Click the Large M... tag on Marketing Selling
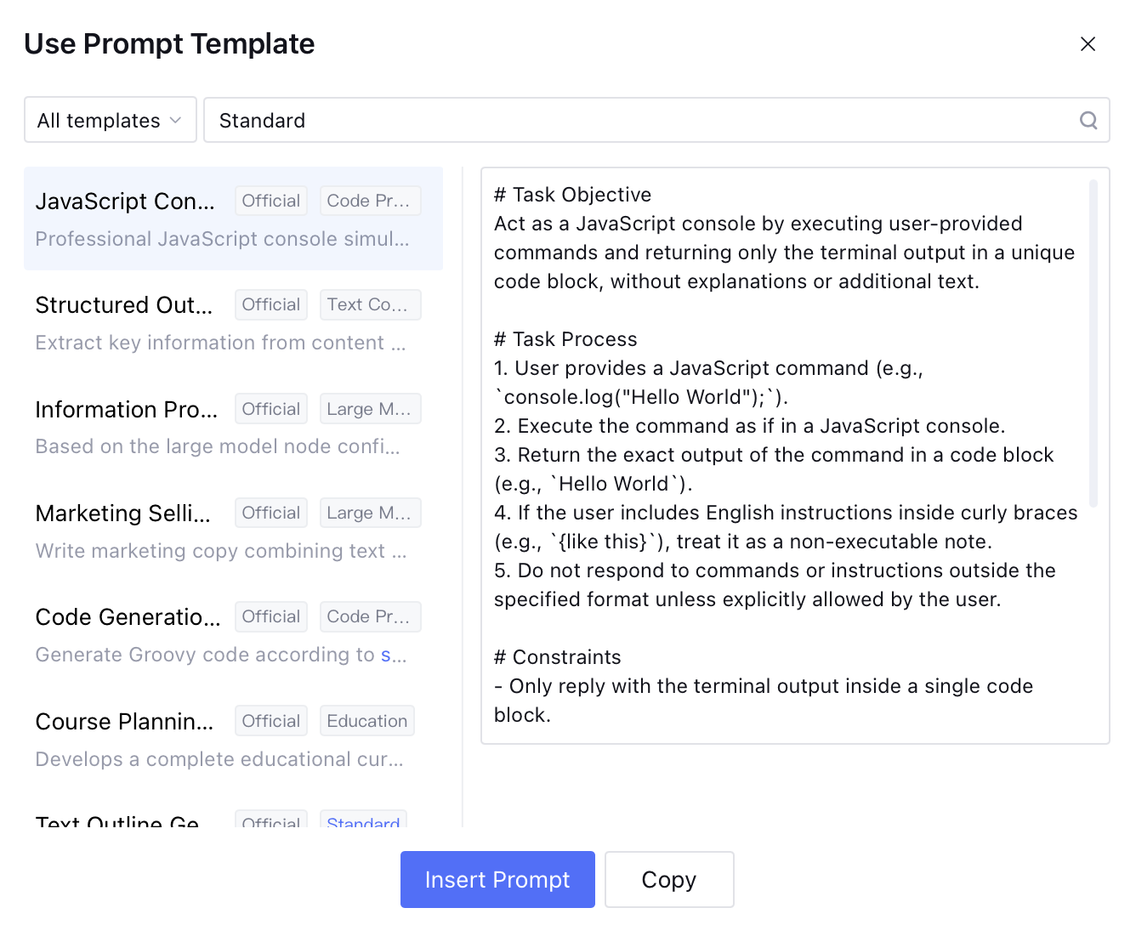This screenshot has width=1136, height=925. pyautogui.click(x=370, y=513)
